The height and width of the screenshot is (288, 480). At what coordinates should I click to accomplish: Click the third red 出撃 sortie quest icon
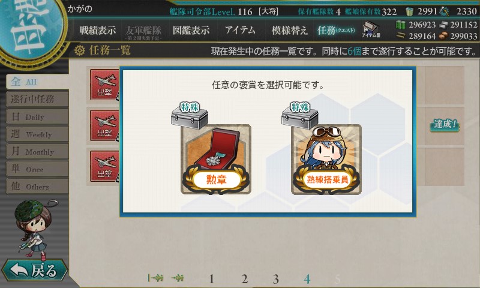coord(104,166)
